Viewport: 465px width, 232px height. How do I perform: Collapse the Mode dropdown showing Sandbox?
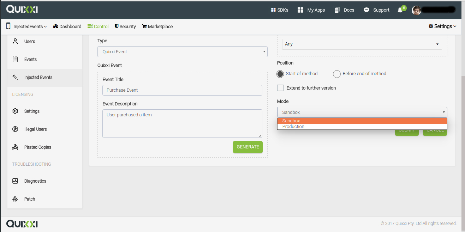pos(362,112)
